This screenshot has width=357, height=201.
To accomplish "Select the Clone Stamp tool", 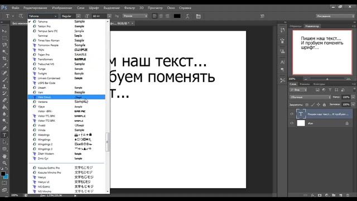I will [x=4, y=87].
